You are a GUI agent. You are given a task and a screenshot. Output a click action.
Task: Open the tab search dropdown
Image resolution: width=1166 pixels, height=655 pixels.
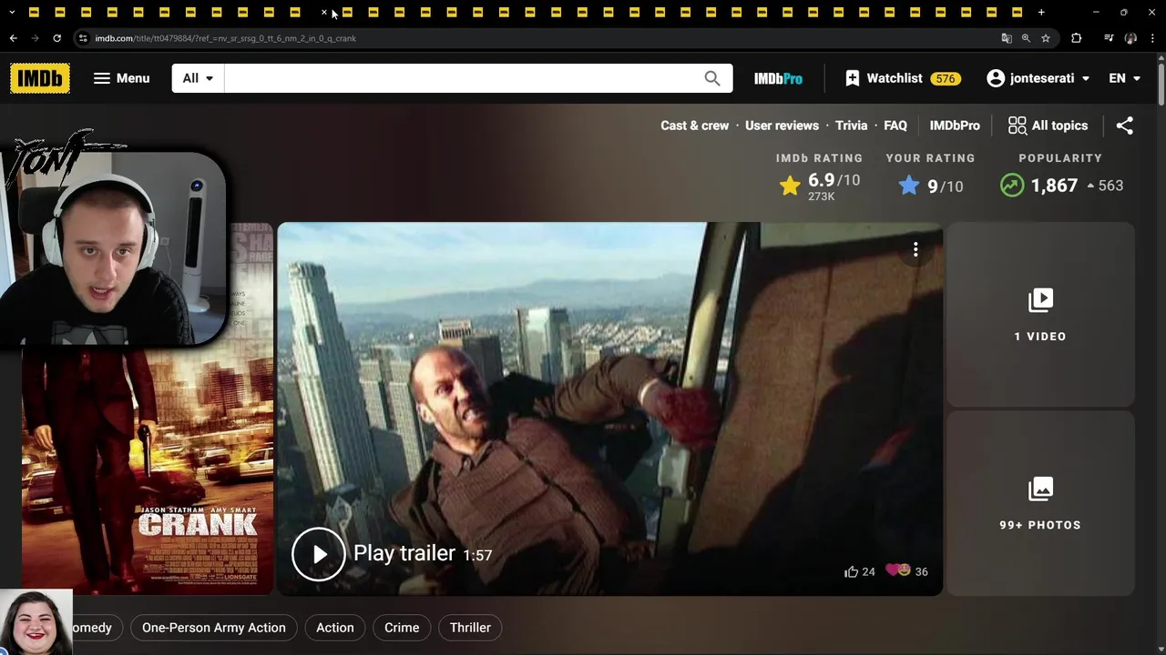pos(12,12)
